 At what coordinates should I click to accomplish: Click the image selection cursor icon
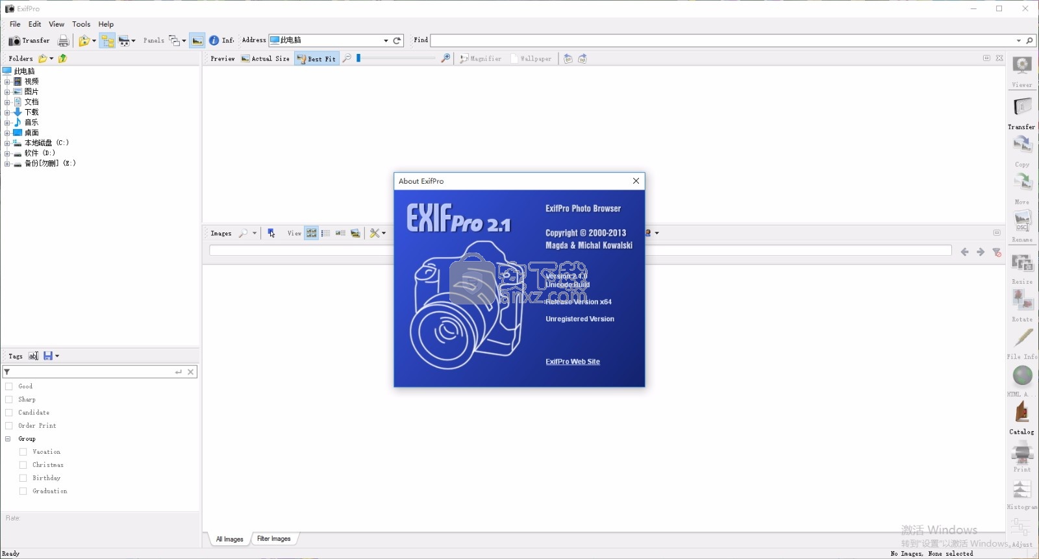[x=271, y=233]
